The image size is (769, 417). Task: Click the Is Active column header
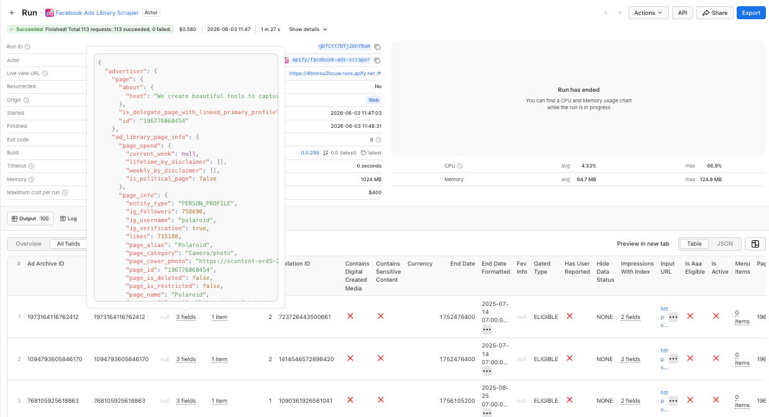point(720,267)
